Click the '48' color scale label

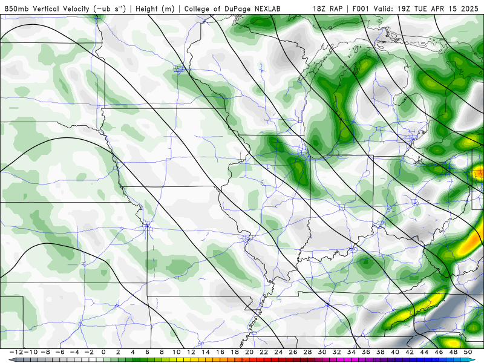point(453,352)
